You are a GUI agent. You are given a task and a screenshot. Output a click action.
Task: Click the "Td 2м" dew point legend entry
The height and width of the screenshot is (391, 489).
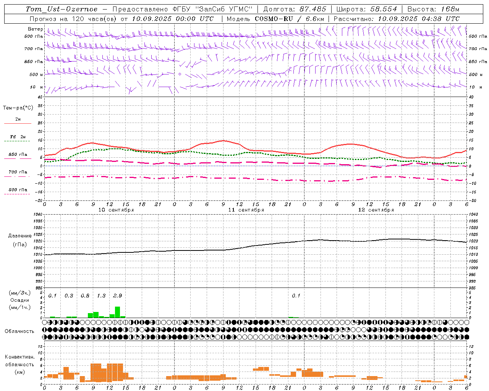[18, 137]
